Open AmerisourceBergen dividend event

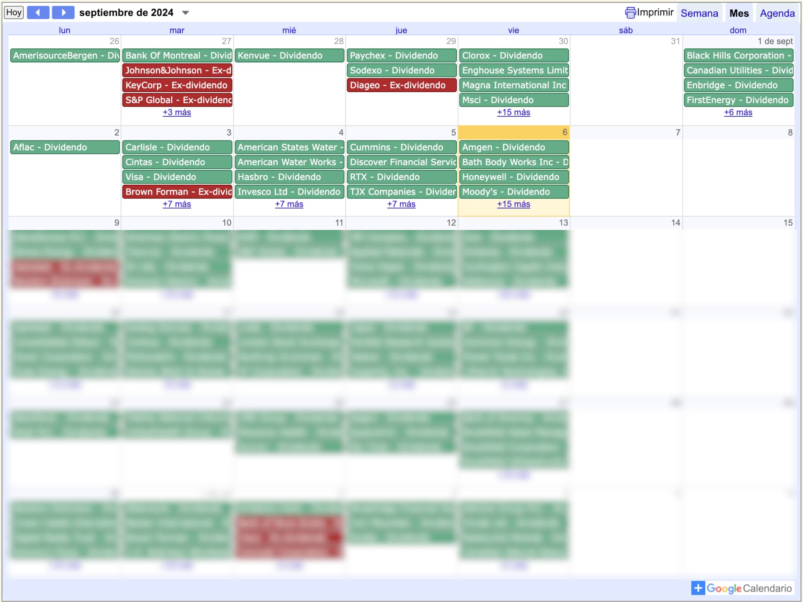click(65, 56)
